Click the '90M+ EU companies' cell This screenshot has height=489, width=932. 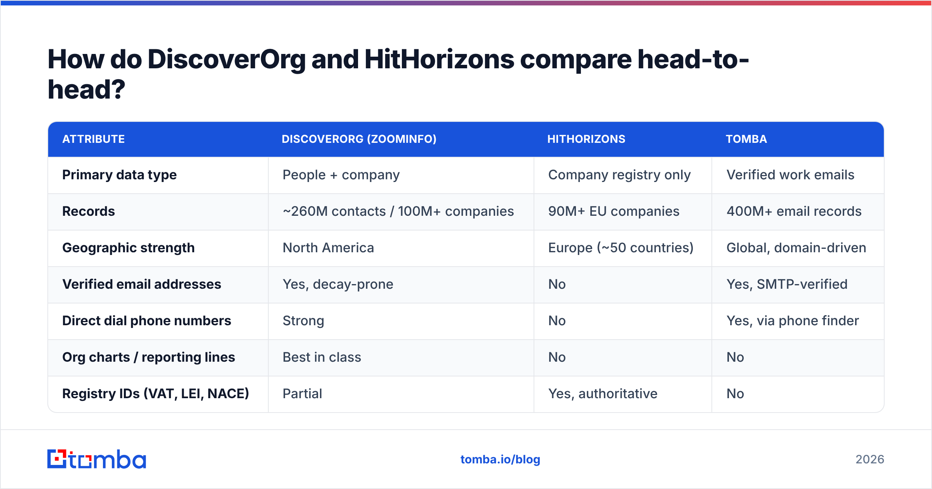click(x=614, y=212)
